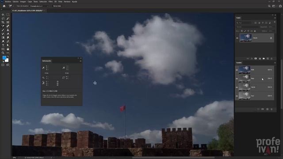Image resolution: width=283 pixels, height=159 pixels.
Task: Open the Información panel options menu
Action: click(80, 61)
